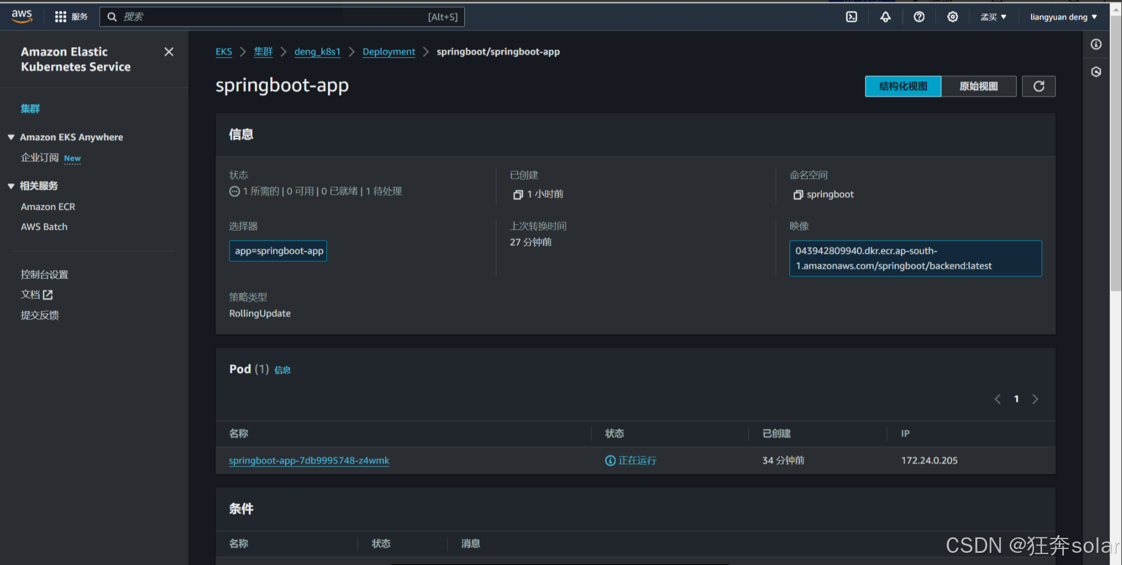Collapse Amazon EKS Anywhere section
Screen dimensions: 1122x565
tap(11, 137)
